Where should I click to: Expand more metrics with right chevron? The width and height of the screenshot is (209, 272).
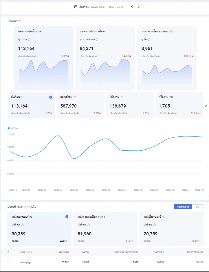tap(206, 105)
